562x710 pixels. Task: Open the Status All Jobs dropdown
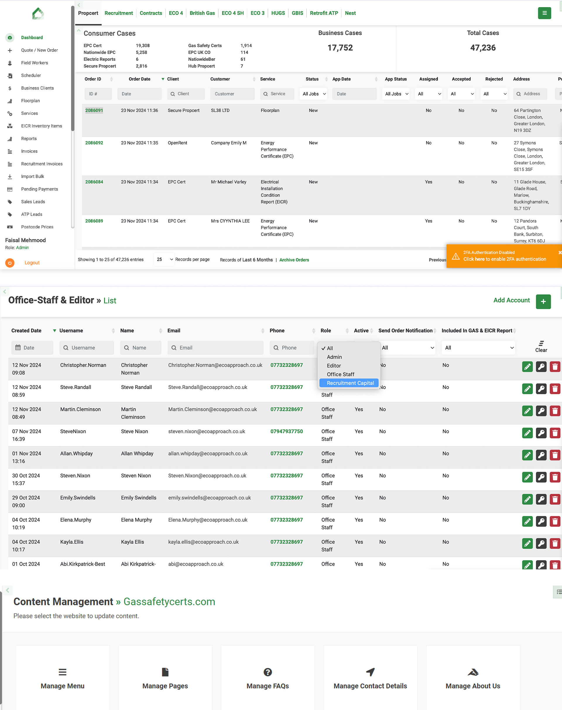(x=313, y=94)
